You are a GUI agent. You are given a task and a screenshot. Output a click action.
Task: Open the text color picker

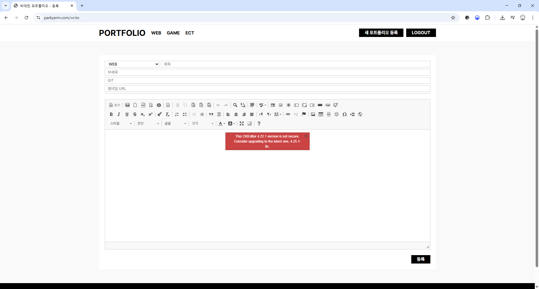tap(221, 123)
